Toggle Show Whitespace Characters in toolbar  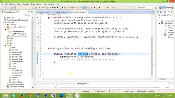point(89,8)
